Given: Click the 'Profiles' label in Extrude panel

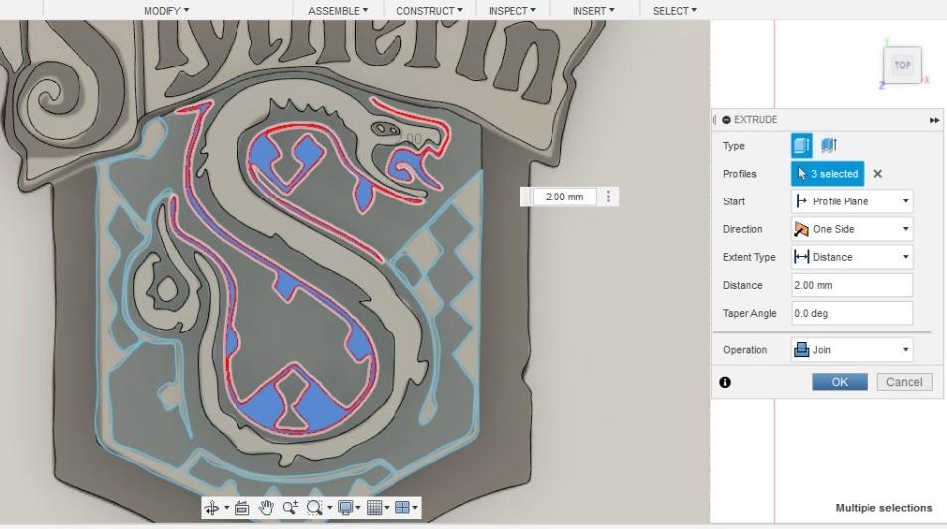Looking at the screenshot, I should [740, 174].
